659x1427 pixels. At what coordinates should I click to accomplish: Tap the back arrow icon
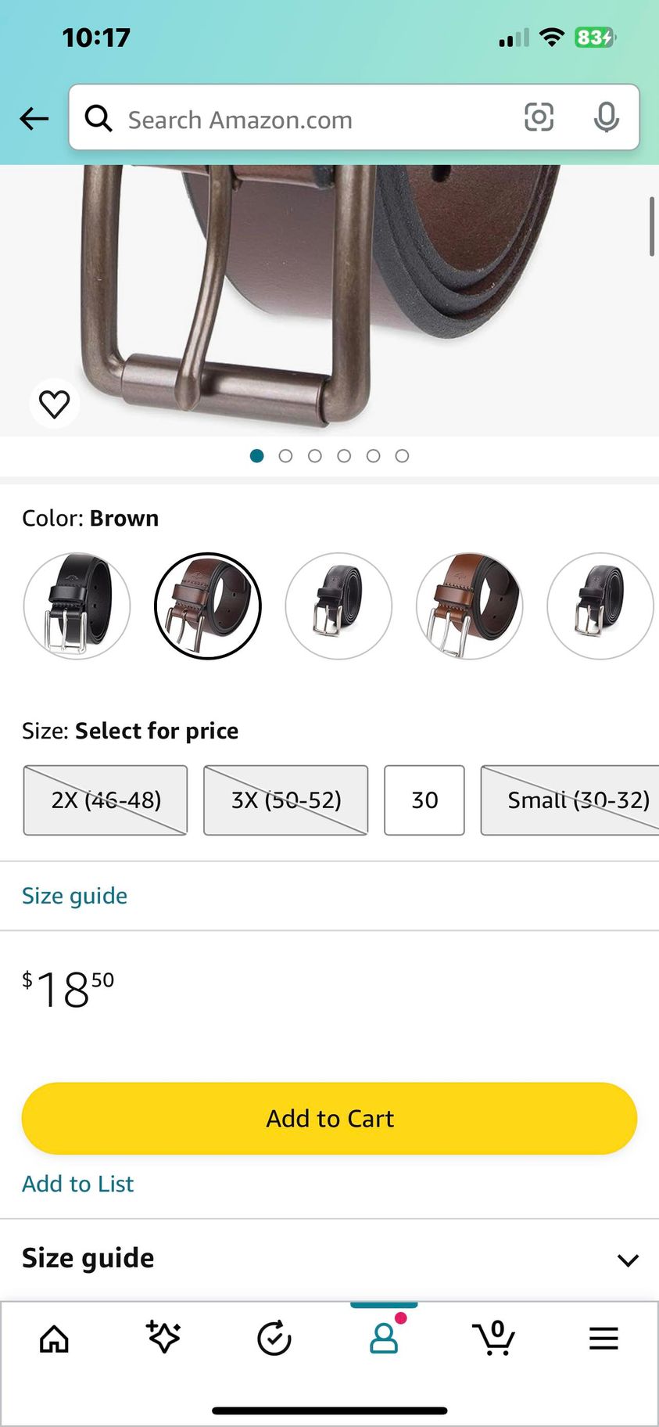pos(34,119)
